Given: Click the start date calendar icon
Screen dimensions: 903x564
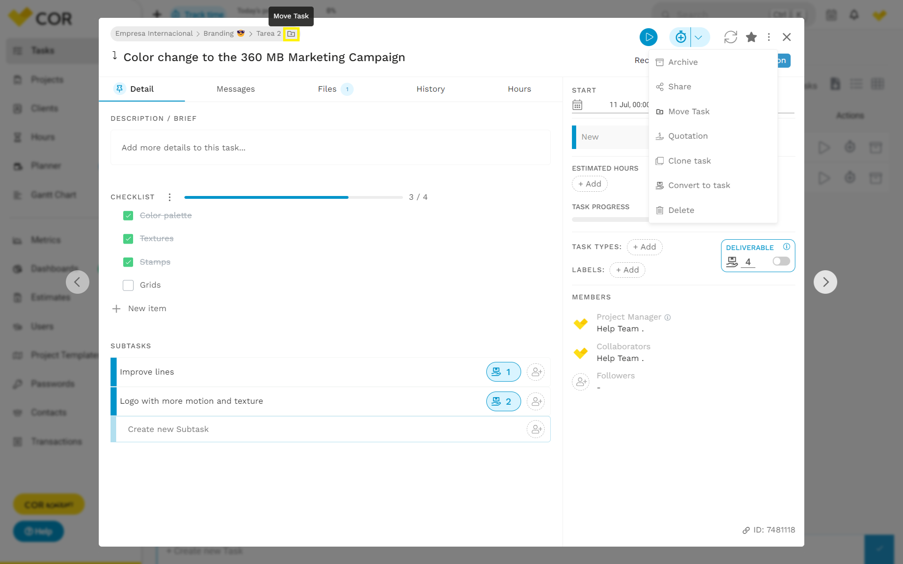Looking at the screenshot, I should 577,105.
